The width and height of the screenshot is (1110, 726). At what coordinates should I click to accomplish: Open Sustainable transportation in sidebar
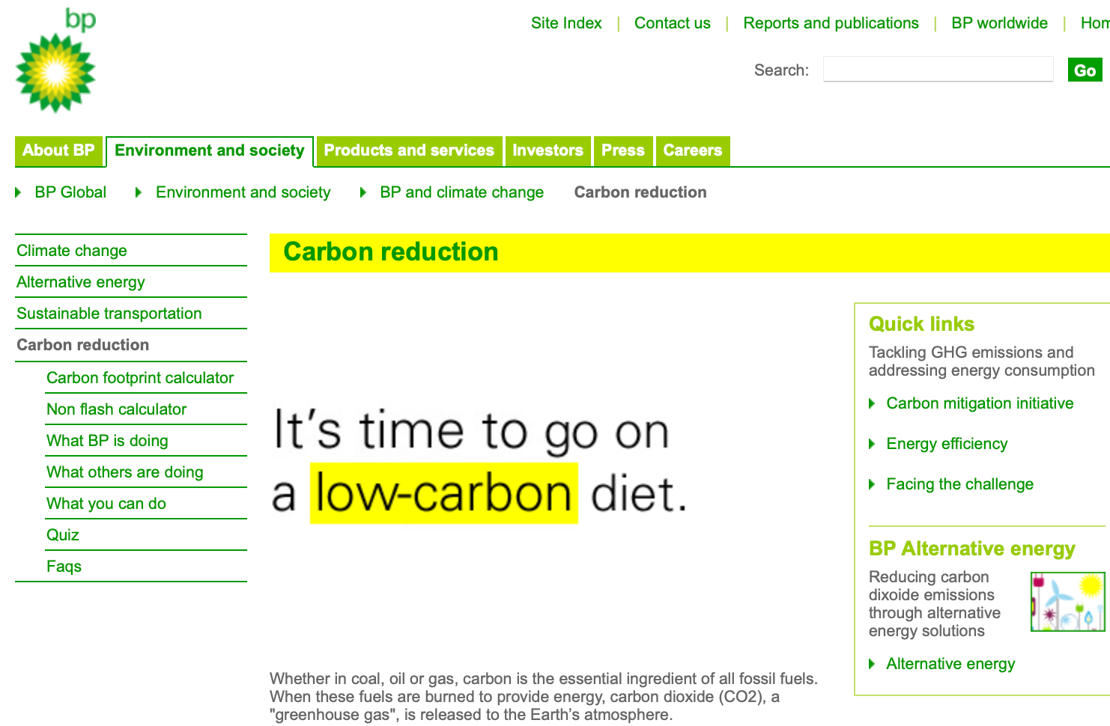click(109, 314)
